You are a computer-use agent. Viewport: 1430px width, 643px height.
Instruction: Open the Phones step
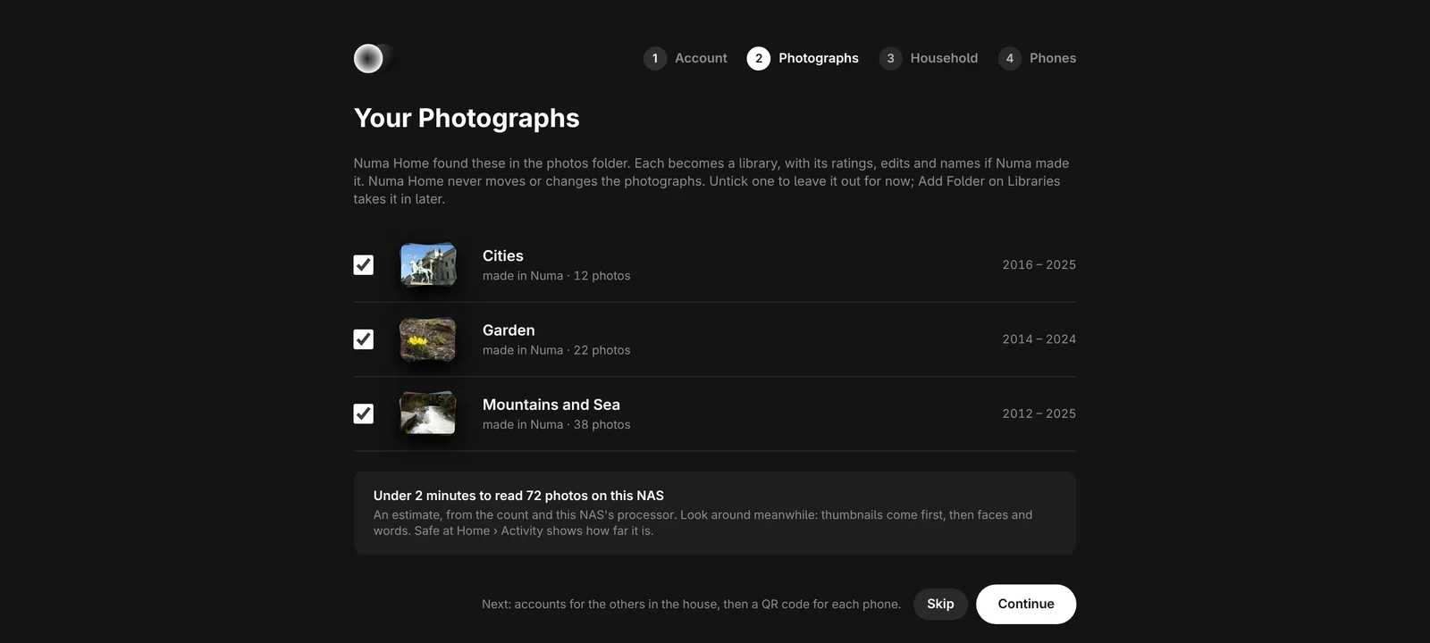tap(1037, 58)
